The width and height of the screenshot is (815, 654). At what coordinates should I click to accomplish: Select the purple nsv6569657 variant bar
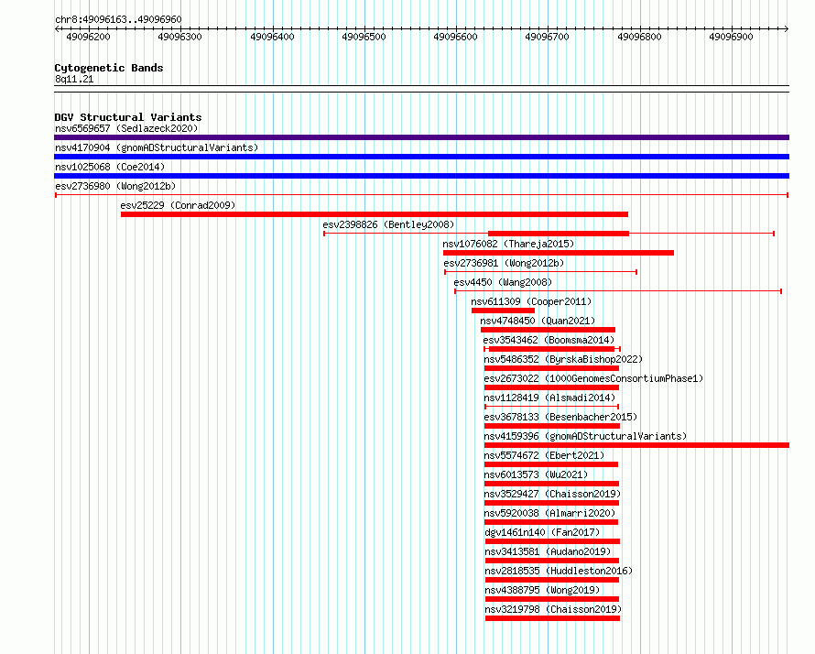(x=421, y=137)
